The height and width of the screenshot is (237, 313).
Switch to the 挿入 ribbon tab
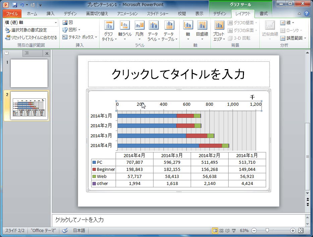(x=50, y=14)
